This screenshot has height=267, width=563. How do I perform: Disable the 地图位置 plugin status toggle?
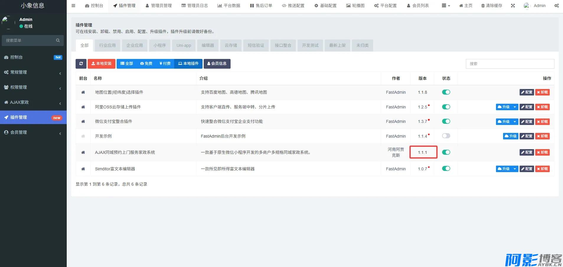click(446, 92)
